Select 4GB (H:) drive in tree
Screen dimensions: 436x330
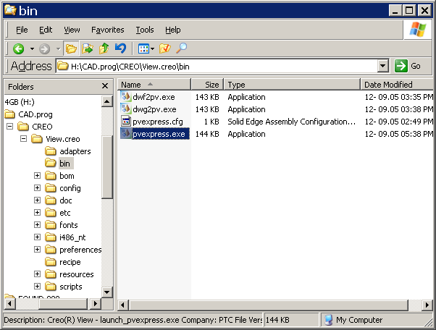tap(20, 102)
